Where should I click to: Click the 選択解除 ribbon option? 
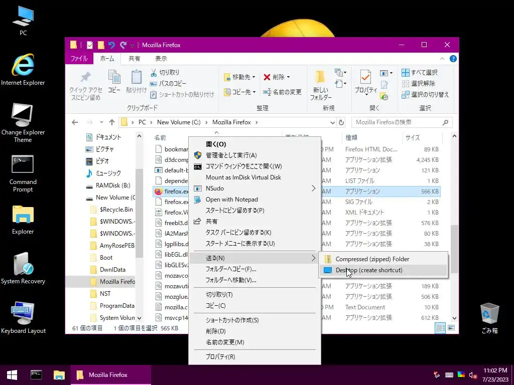pos(418,84)
